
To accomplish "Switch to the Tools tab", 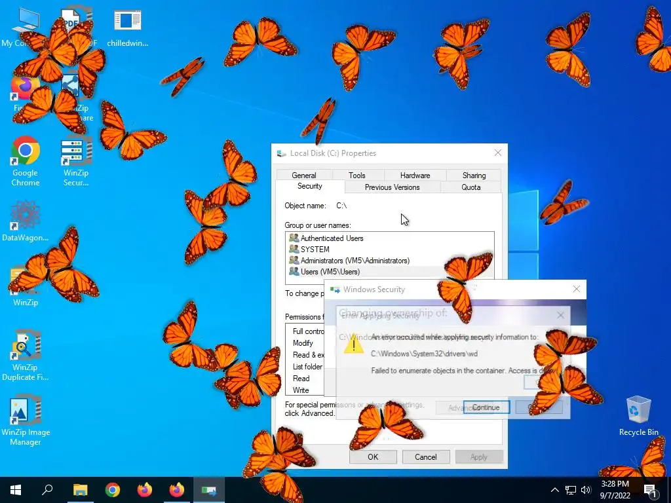I will click(357, 175).
